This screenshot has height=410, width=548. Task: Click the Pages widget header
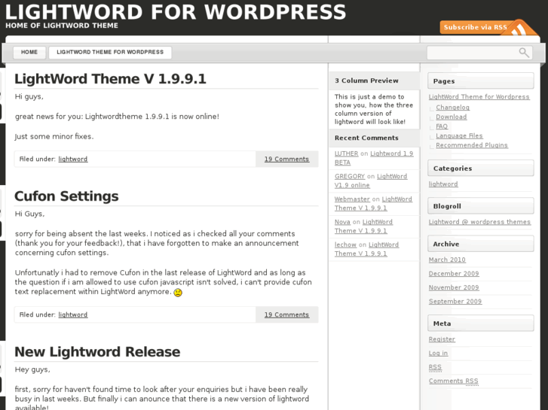pos(481,81)
